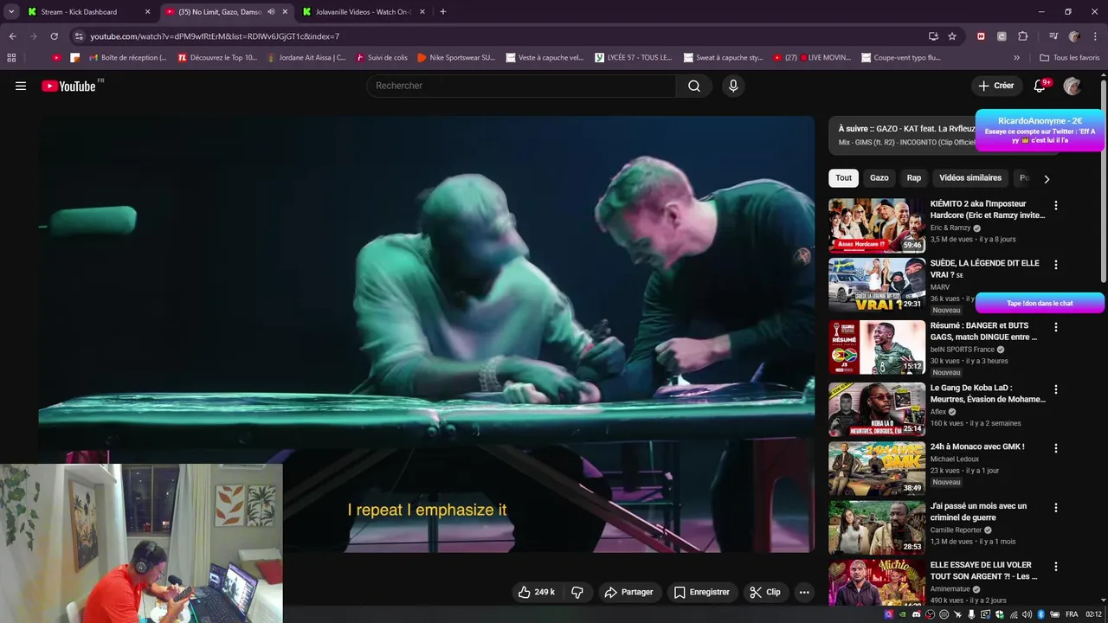
Task: Click the Clip button
Action: pyautogui.click(x=765, y=592)
